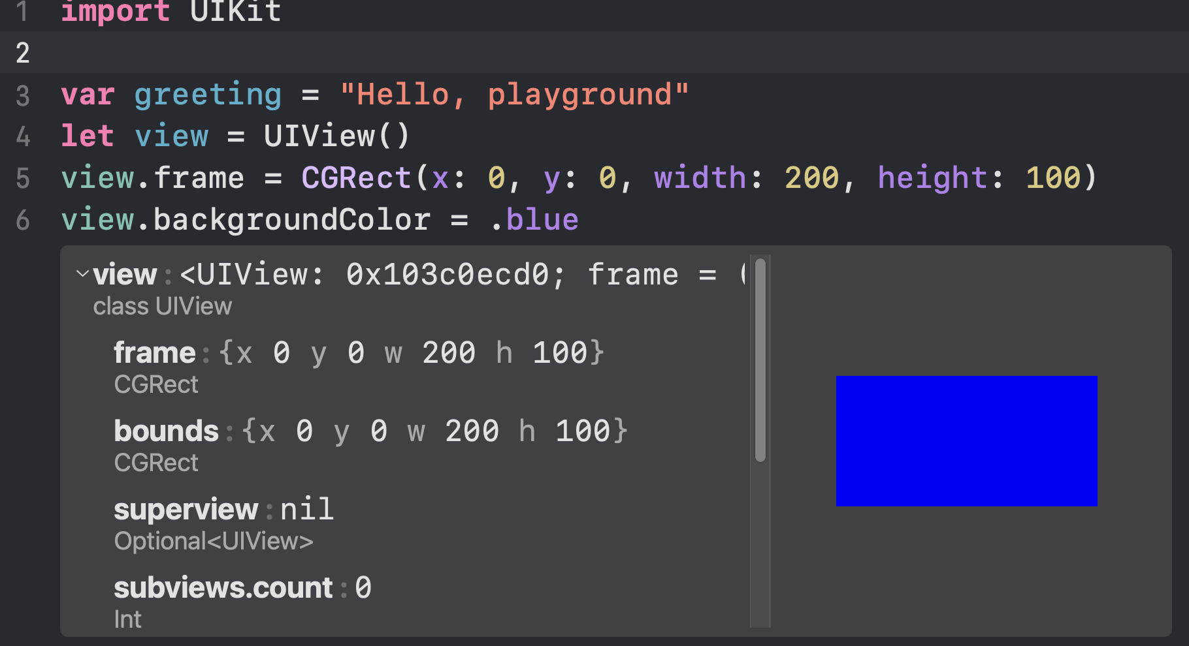Screen dimensions: 1189x646
Task: Click the 'height' argument label in code
Action: 932,178
